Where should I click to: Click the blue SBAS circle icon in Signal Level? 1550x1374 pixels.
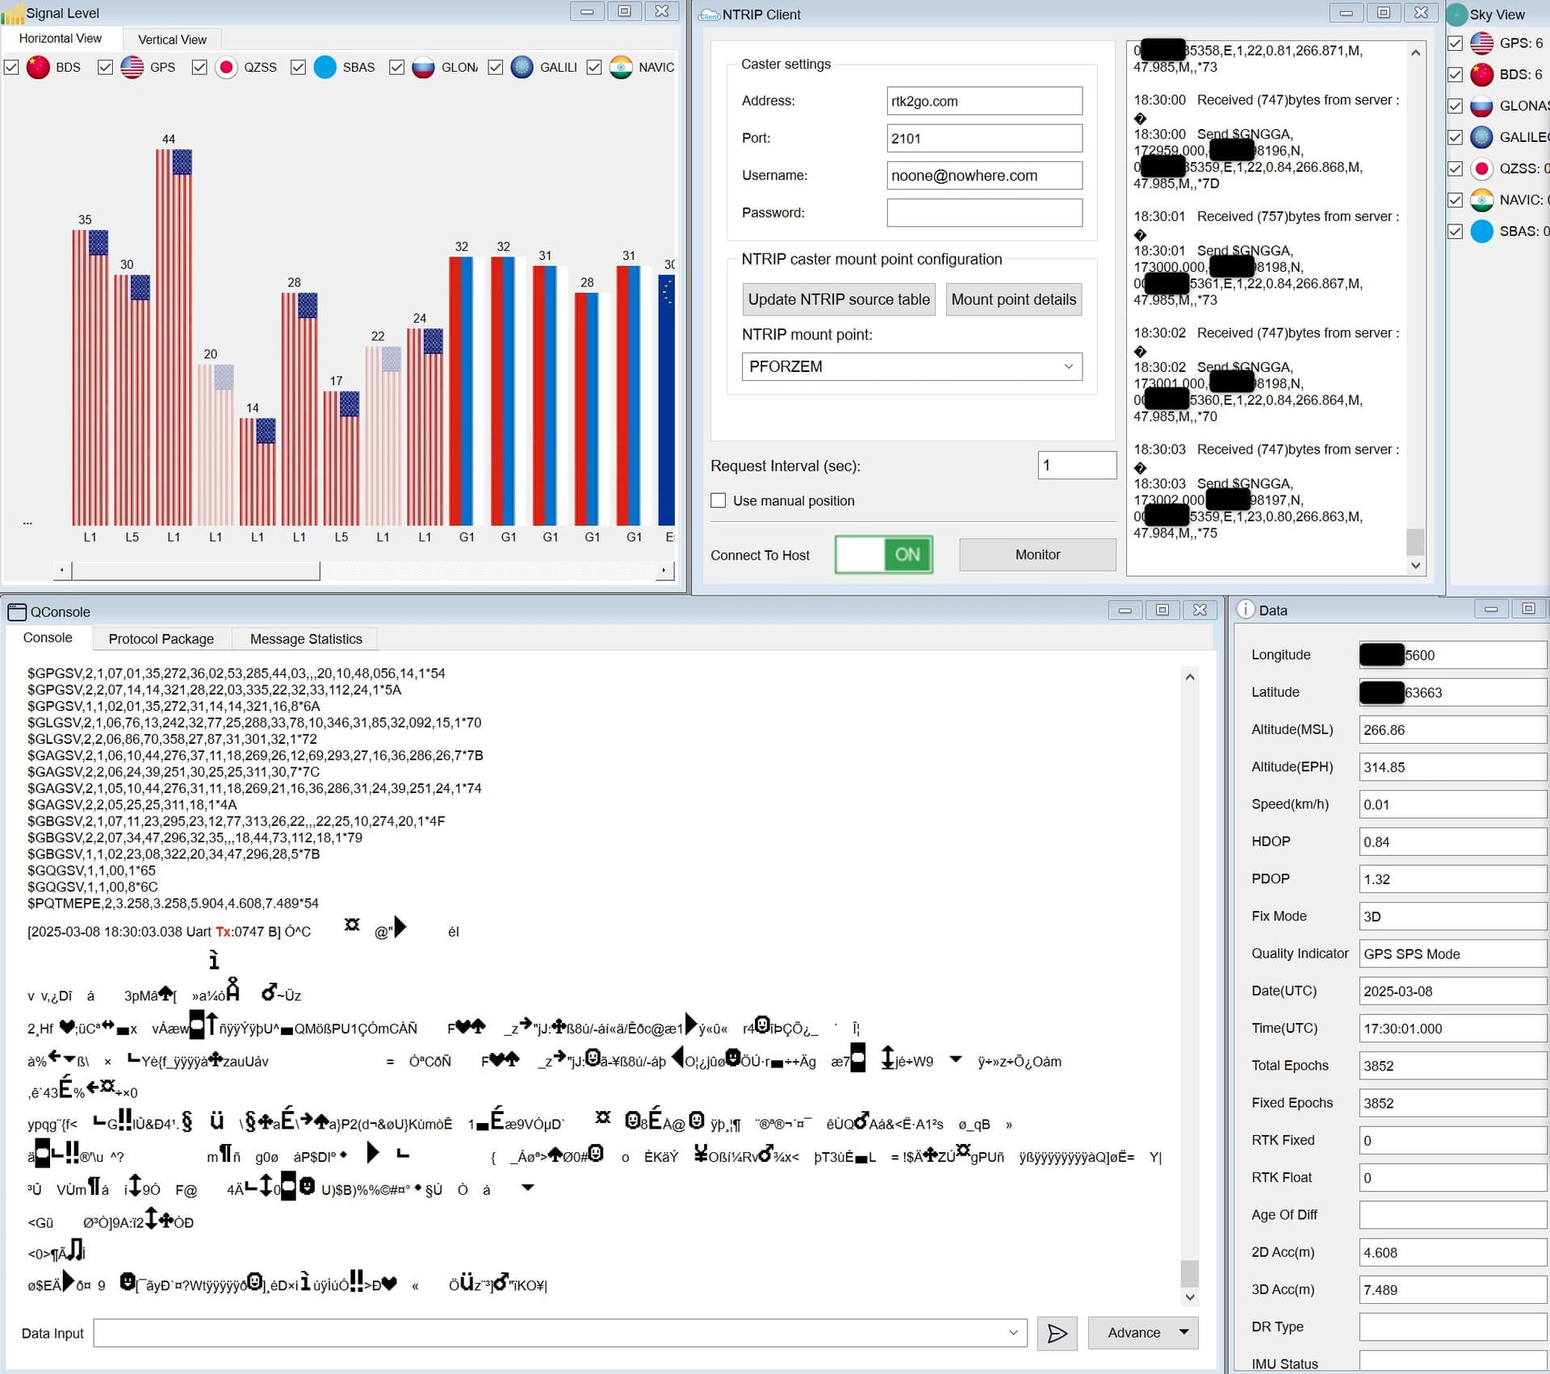coord(325,67)
